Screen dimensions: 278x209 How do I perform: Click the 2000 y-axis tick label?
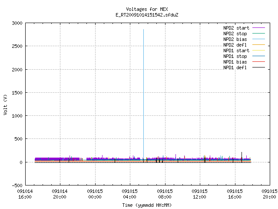[17, 70]
